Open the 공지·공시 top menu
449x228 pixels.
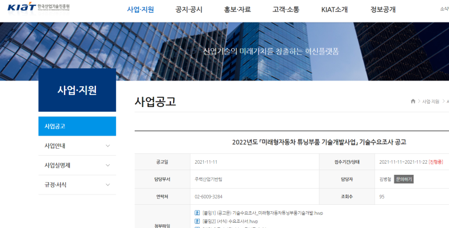tap(189, 9)
